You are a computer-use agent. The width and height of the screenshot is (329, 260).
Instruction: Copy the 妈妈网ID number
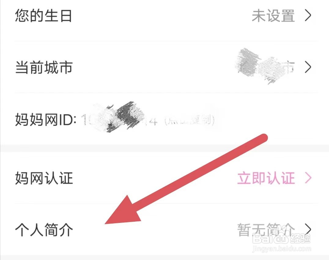119,120
